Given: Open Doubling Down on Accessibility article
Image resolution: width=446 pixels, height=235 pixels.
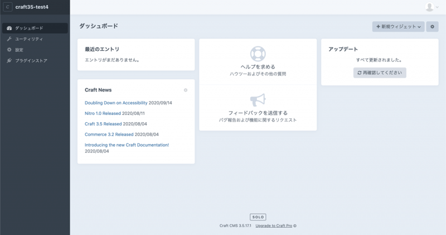Looking at the screenshot, I should coord(116,103).
